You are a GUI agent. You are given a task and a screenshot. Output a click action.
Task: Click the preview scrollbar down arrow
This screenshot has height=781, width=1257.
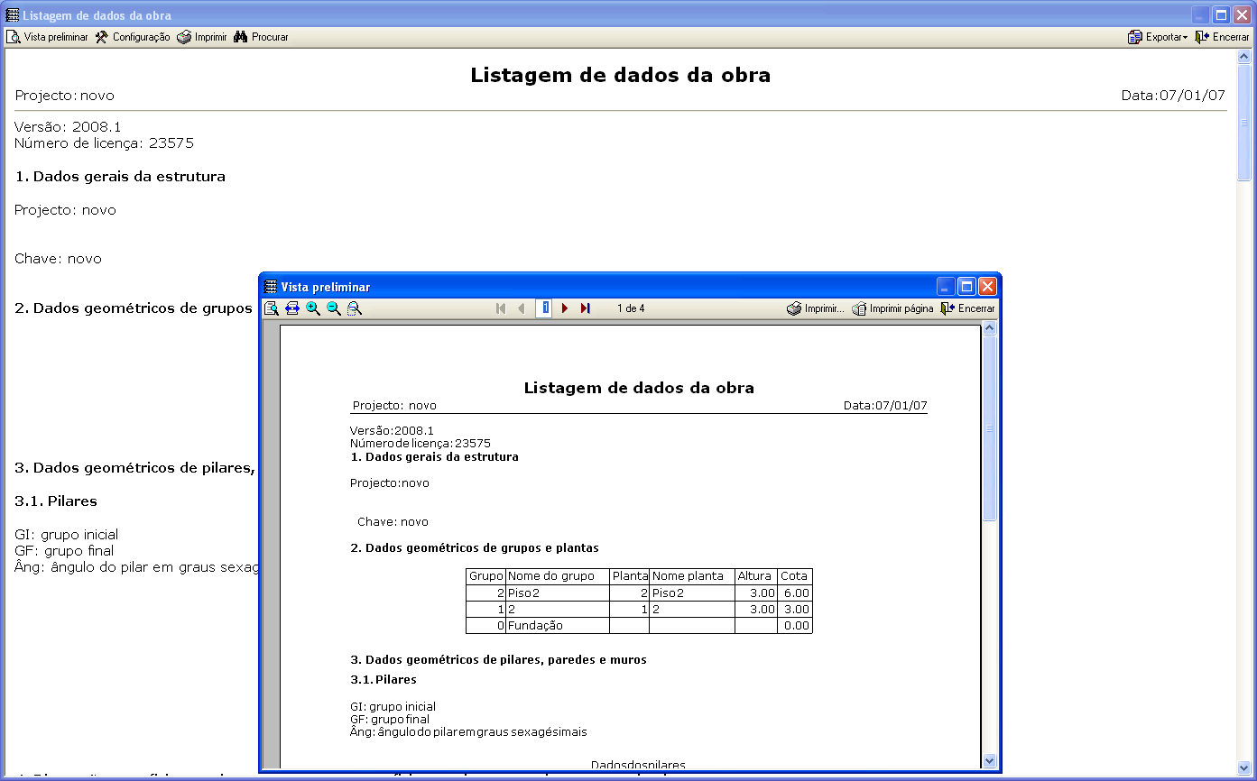coord(990,761)
